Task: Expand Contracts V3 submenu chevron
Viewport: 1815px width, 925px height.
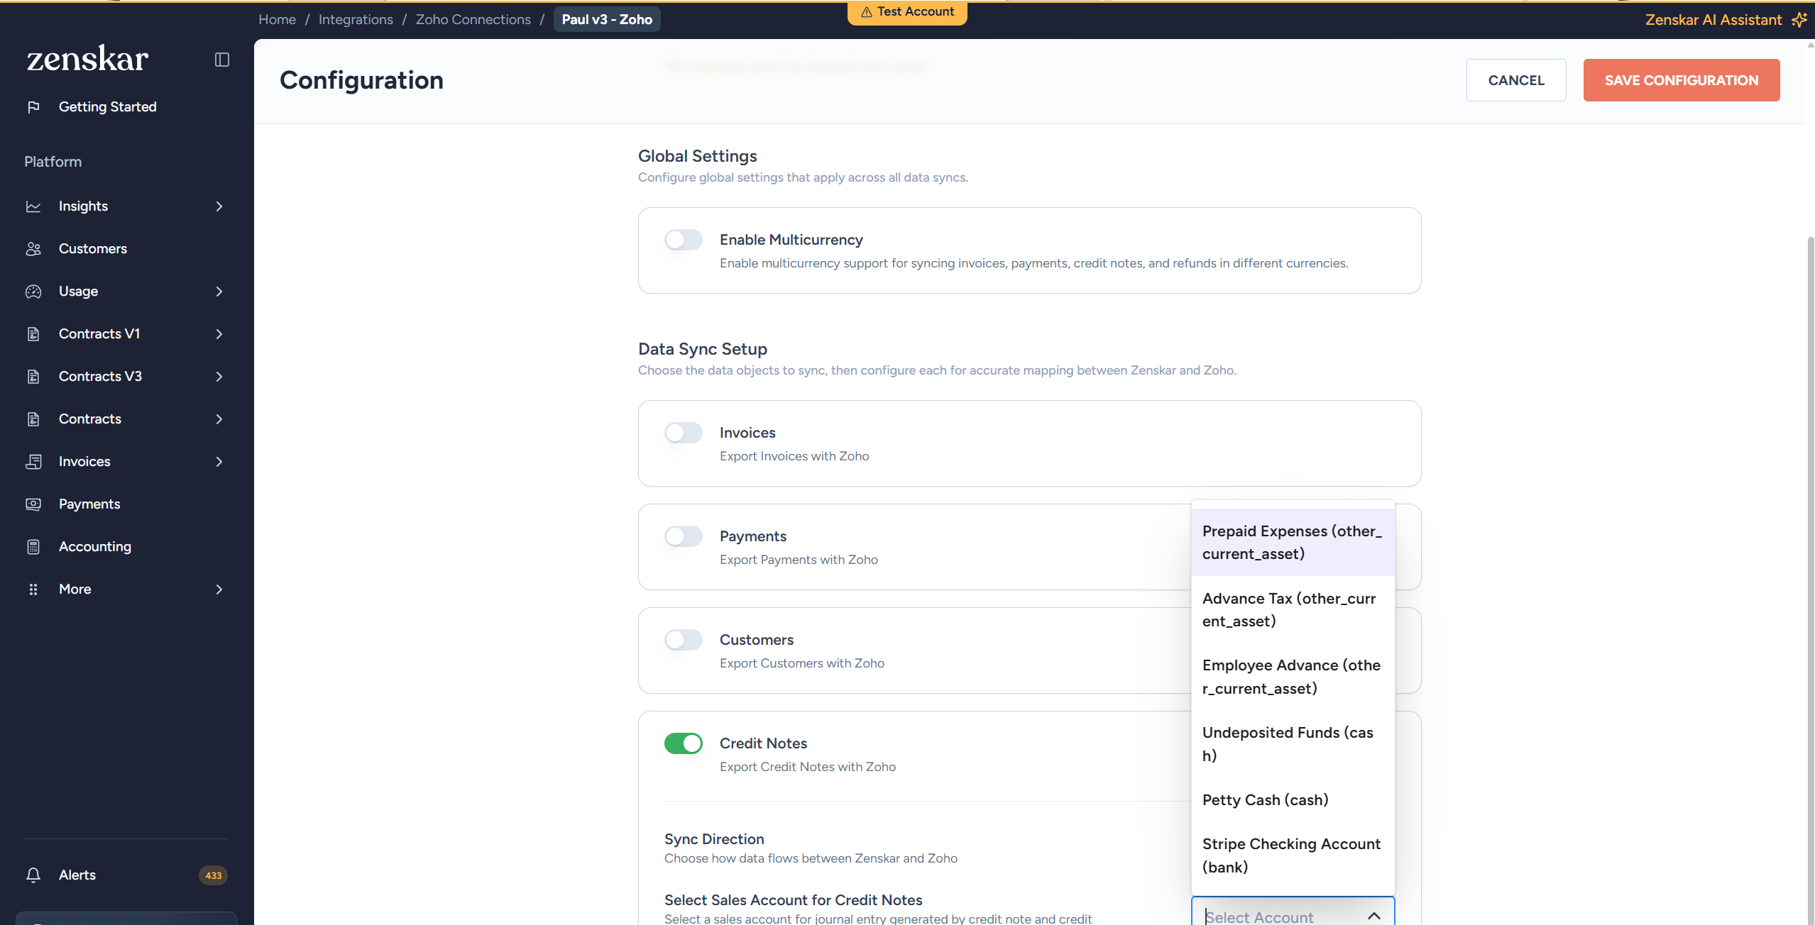Action: [219, 377]
